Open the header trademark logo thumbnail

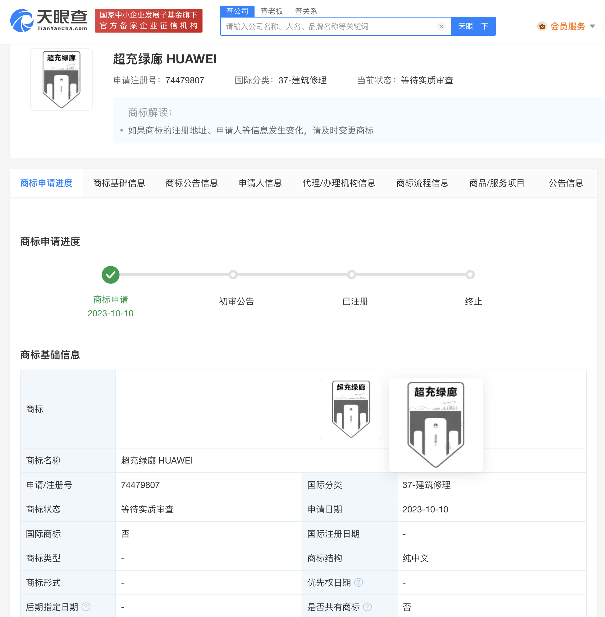click(61, 80)
